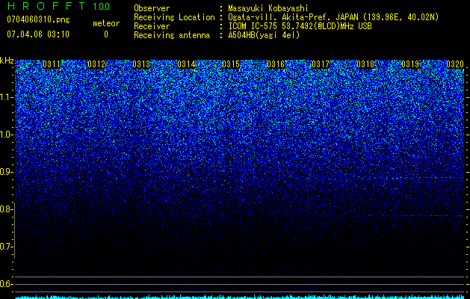The width and height of the screenshot is (470, 299).
Task: Click the date stamp 07.04.06 03:10
Action: [38, 34]
